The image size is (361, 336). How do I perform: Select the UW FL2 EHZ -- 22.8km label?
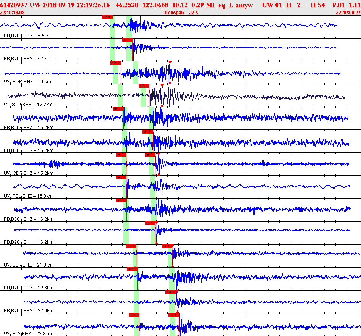pos(28,333)
